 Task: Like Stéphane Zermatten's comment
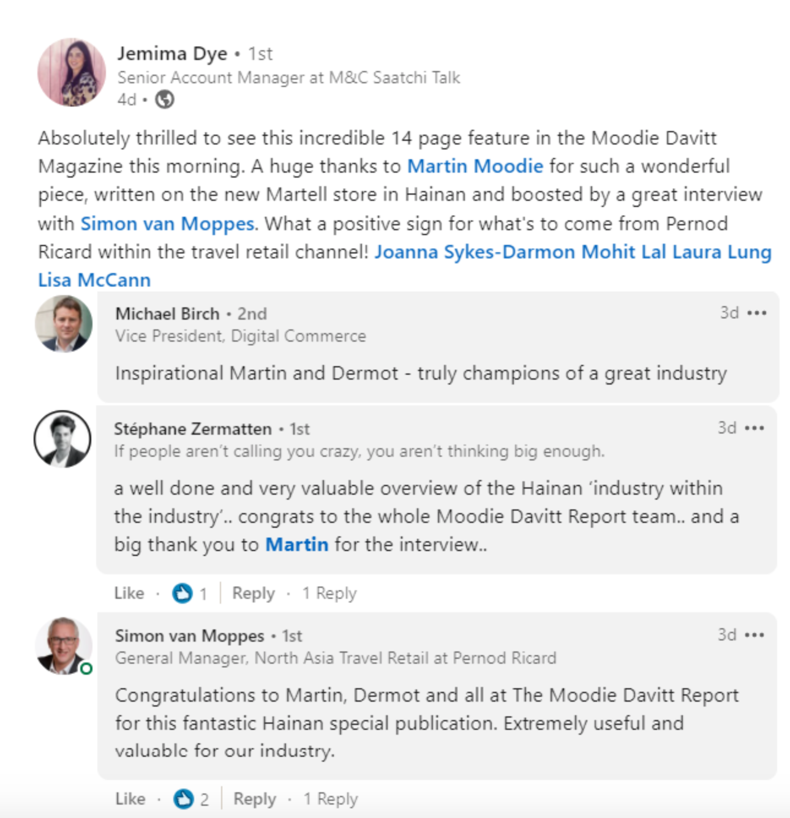click(x=129, y=593)
